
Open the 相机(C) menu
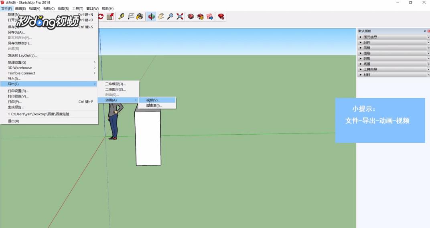coord(49,8)
